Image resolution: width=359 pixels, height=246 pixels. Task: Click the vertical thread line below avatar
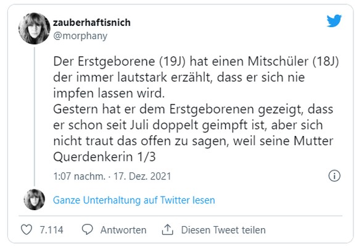click(35, 117)
